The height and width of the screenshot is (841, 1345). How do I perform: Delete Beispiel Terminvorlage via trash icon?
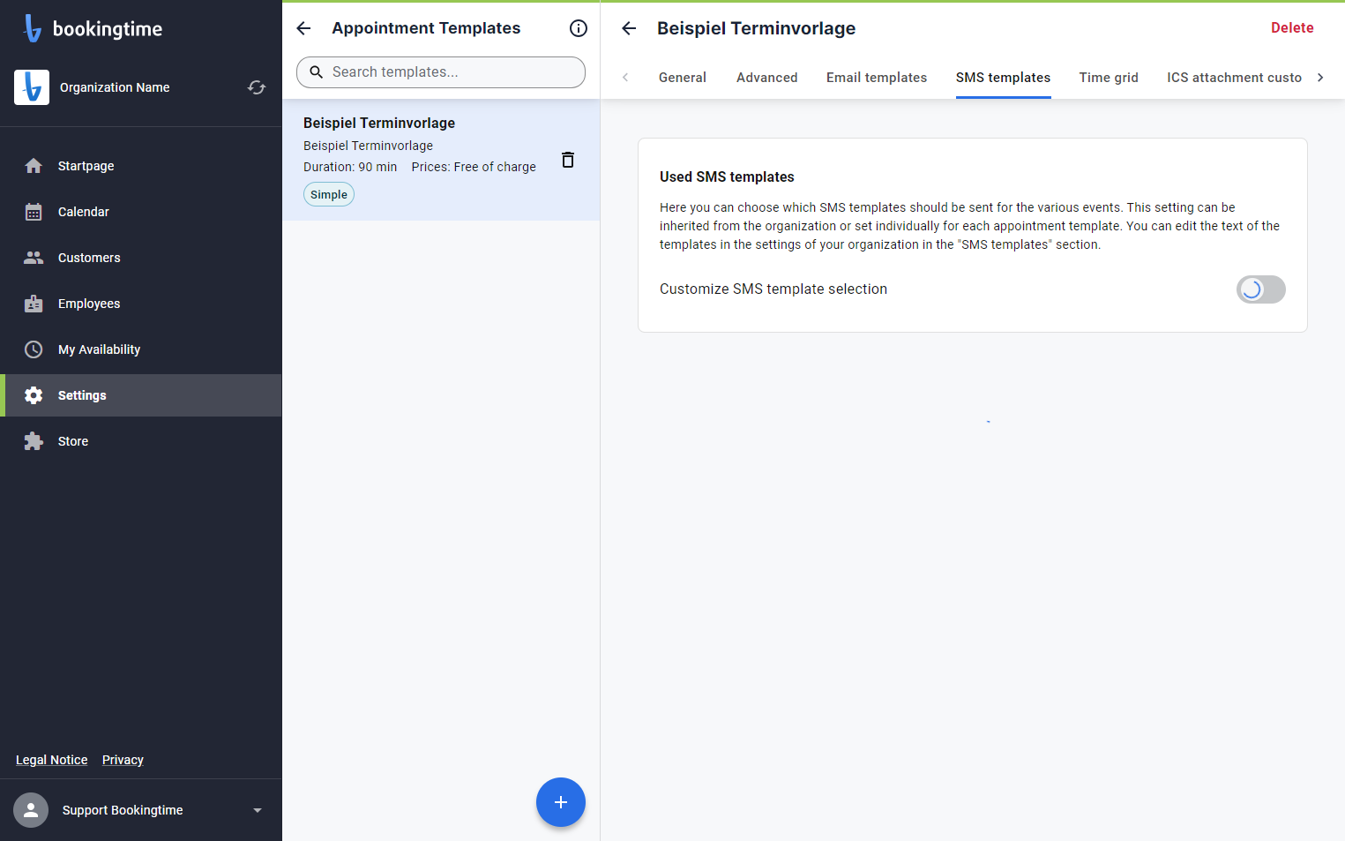point(568,160)
